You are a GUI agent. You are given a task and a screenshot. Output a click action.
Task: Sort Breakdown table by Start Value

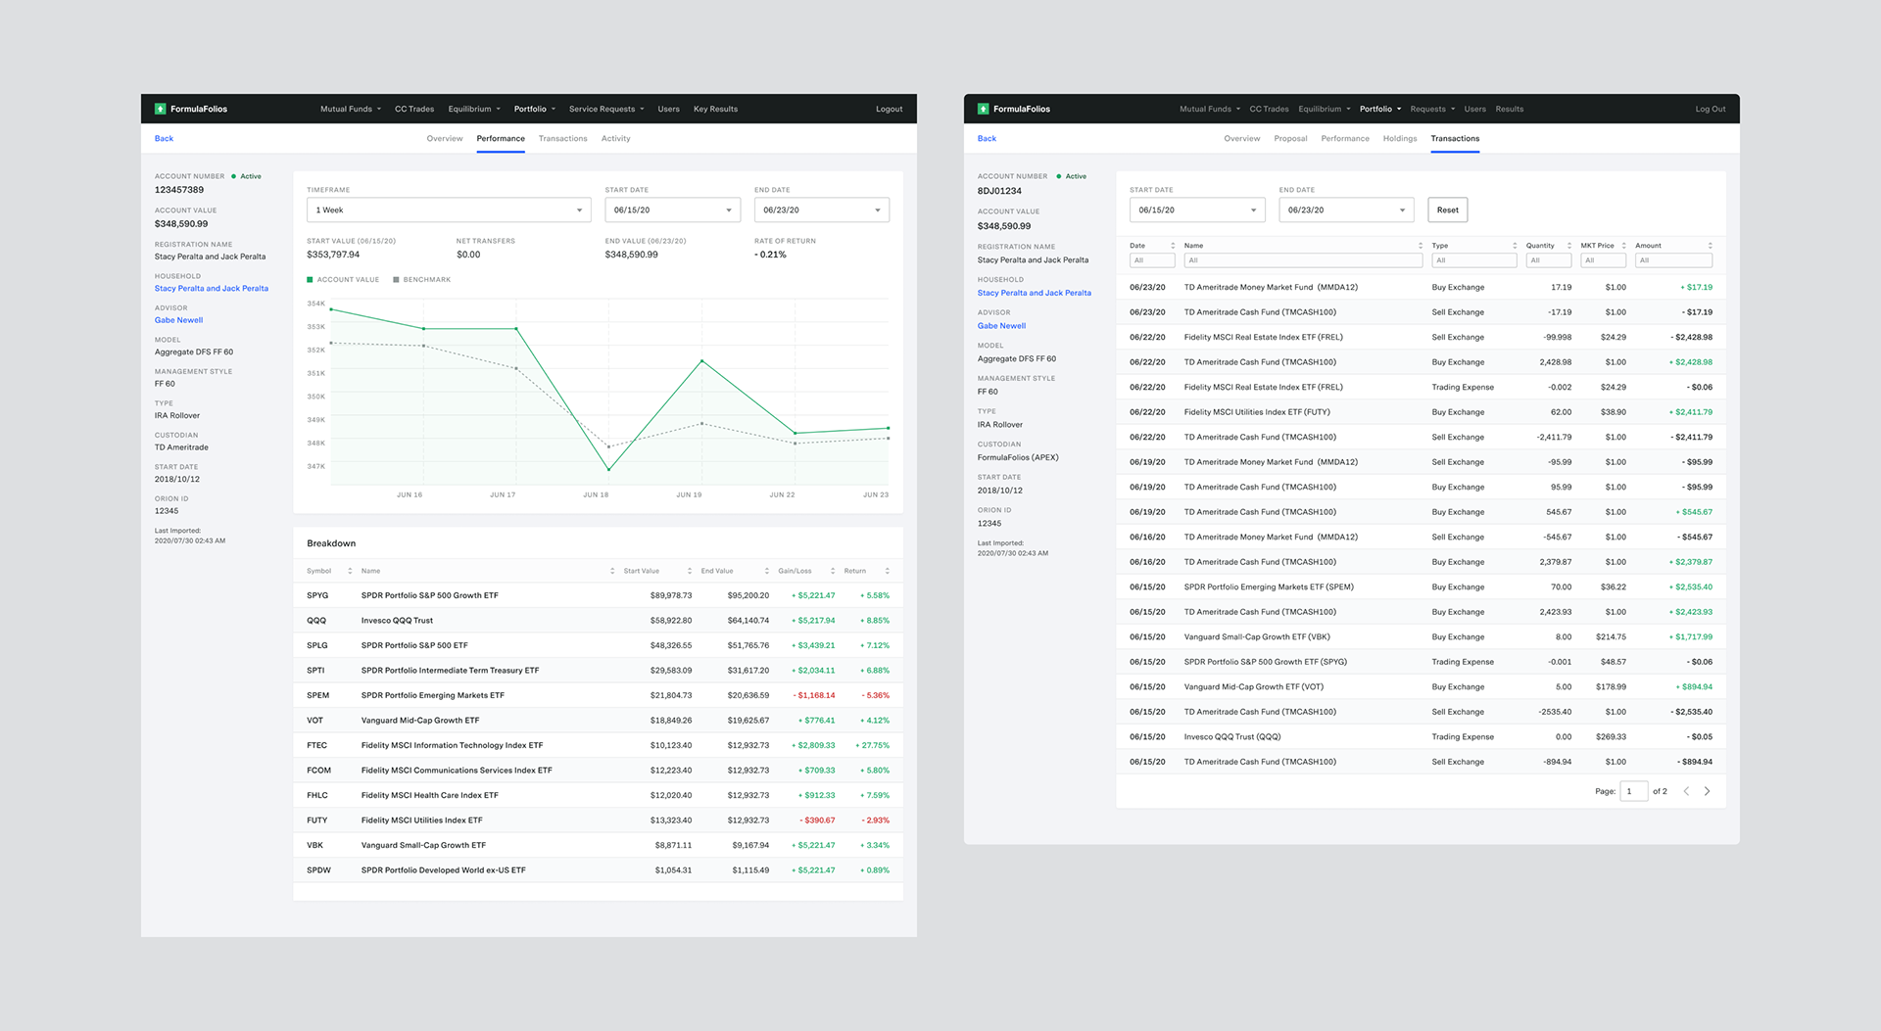pyautogui.click(x=689, y=571)
